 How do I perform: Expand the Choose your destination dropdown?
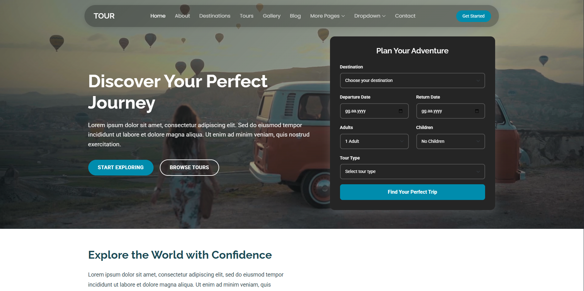click(x=412, y=81)
